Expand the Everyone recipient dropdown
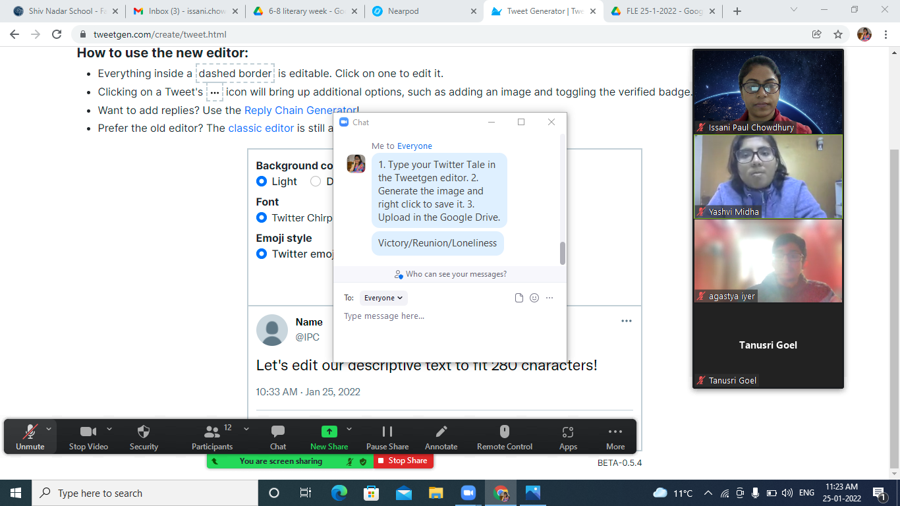Viewport: 900px width, 506px height. pos(383,298)
